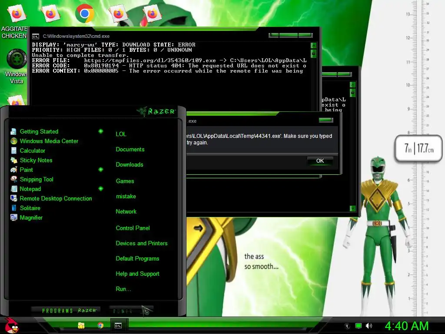The width and height of the screenshot is (445, 334).
Task: Open the second Firefox file on desktop
Action: click(x=50, y=13)
